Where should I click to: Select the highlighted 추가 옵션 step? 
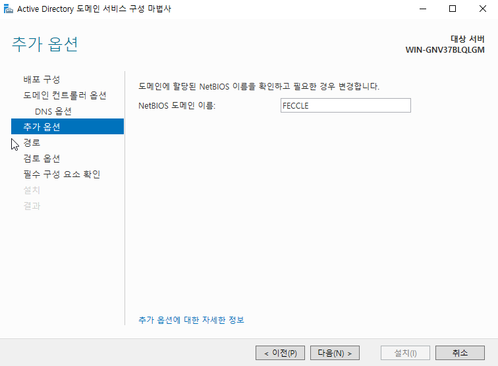(x=67, y=126)
